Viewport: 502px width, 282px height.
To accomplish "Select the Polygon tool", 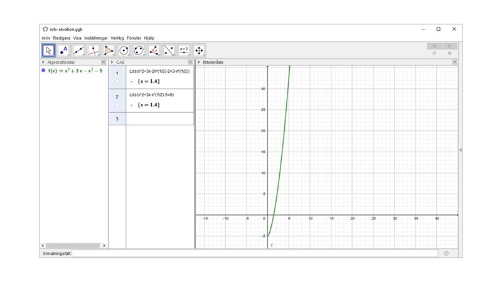I will point(109,51).
